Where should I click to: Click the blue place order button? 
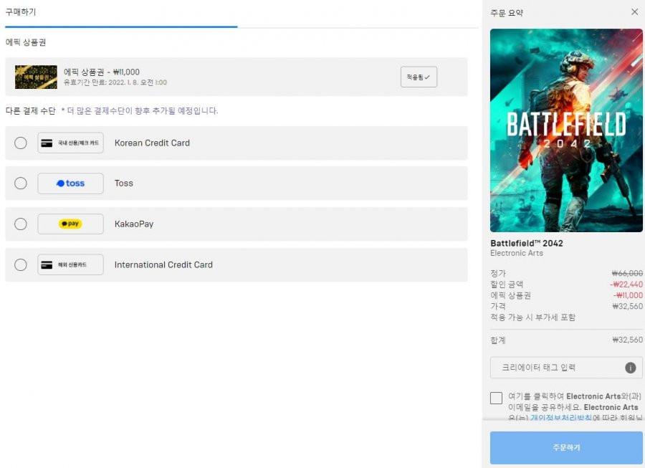point(566,447)
